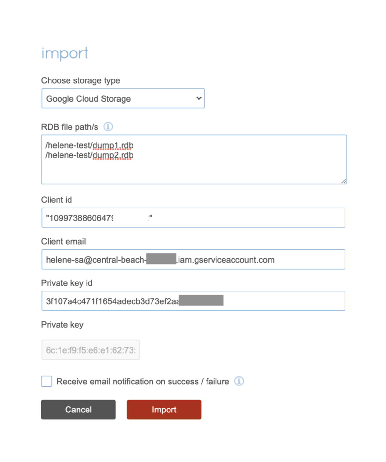The width and height of the screenshot is (386, 462).
Task: Click the Choose storage type label
Action: coord(80,80)
